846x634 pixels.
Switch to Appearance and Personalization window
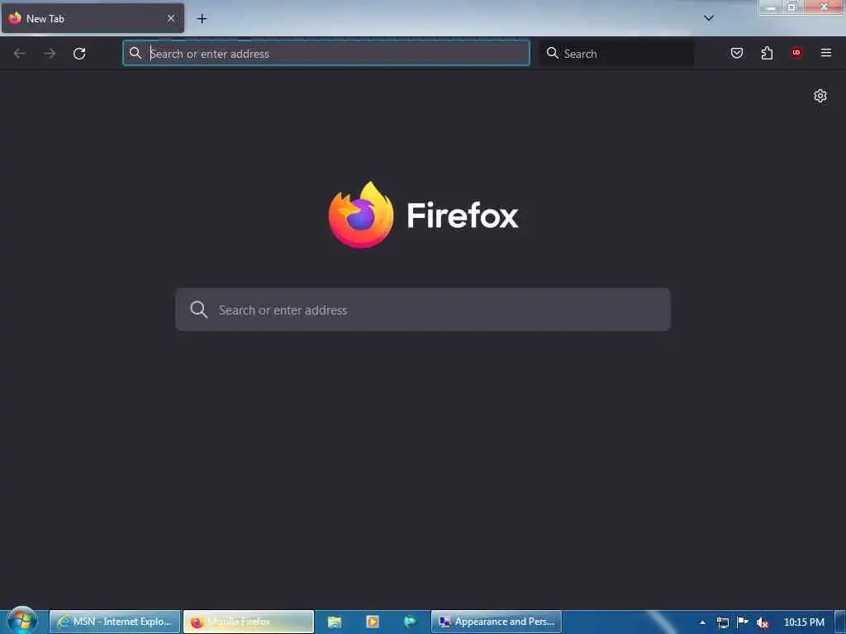(x=497, y=622)
